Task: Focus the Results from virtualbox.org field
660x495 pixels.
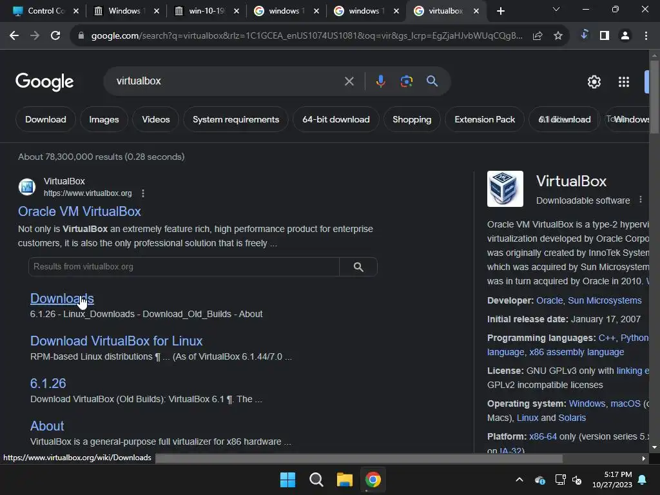Action: tap(184, 267)
